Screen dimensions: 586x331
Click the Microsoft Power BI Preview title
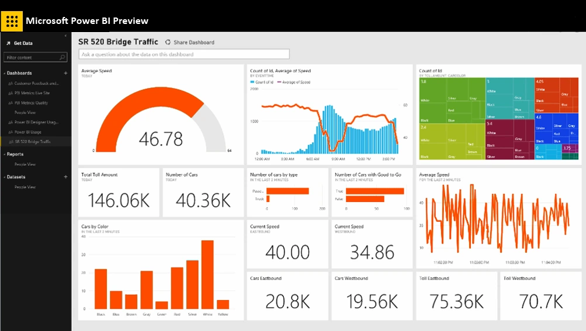click(87, 21)
